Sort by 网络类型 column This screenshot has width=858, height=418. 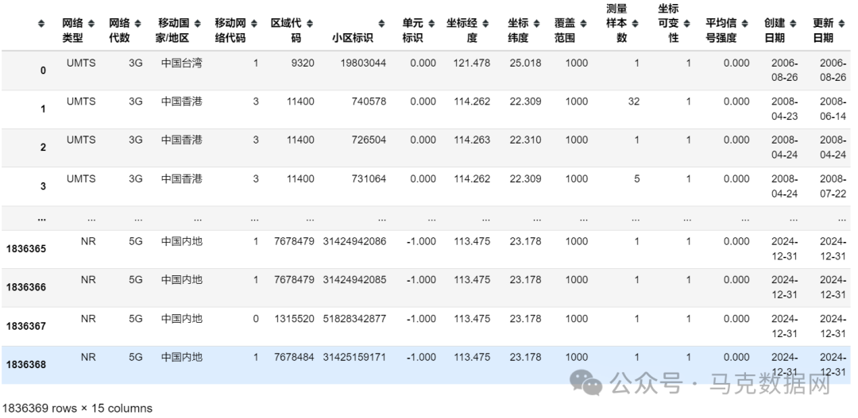[91, 24]
